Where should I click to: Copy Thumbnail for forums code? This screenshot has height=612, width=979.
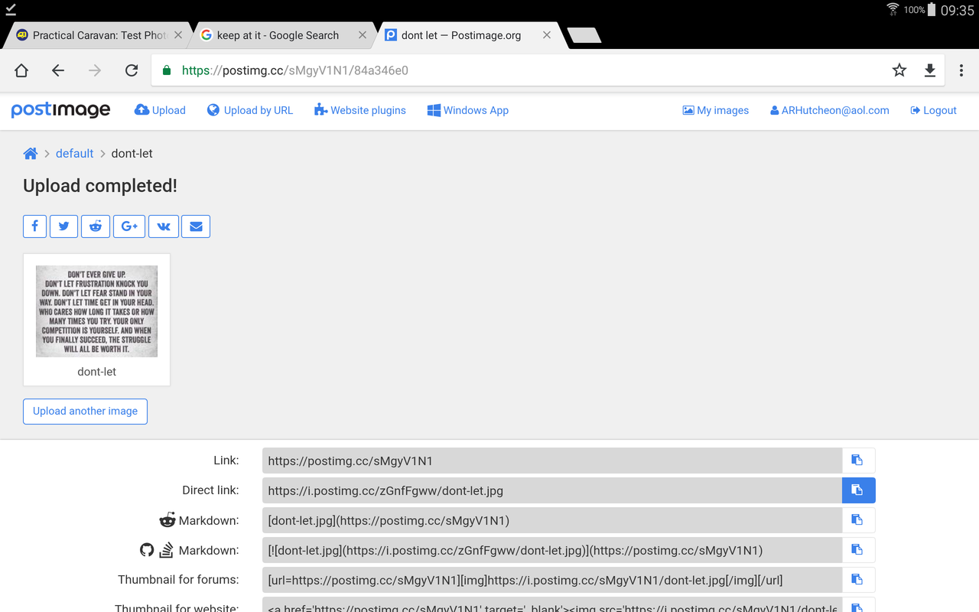pos(858,580)
